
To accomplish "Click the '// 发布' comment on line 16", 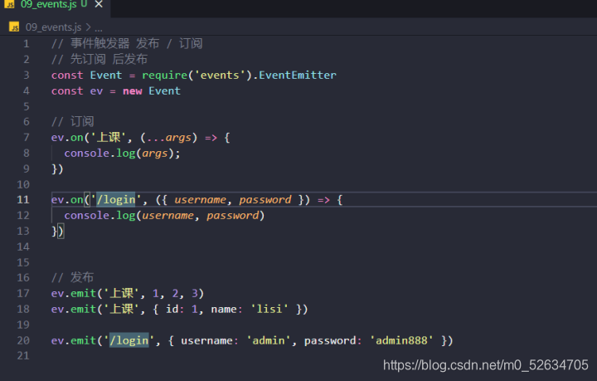I will (x=72, y=277).
